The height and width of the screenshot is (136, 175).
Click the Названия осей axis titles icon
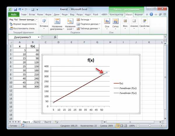70,21
